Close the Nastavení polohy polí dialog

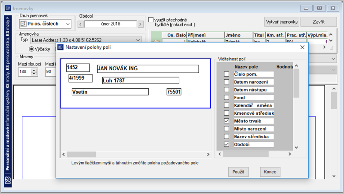[x=302, y=47]
